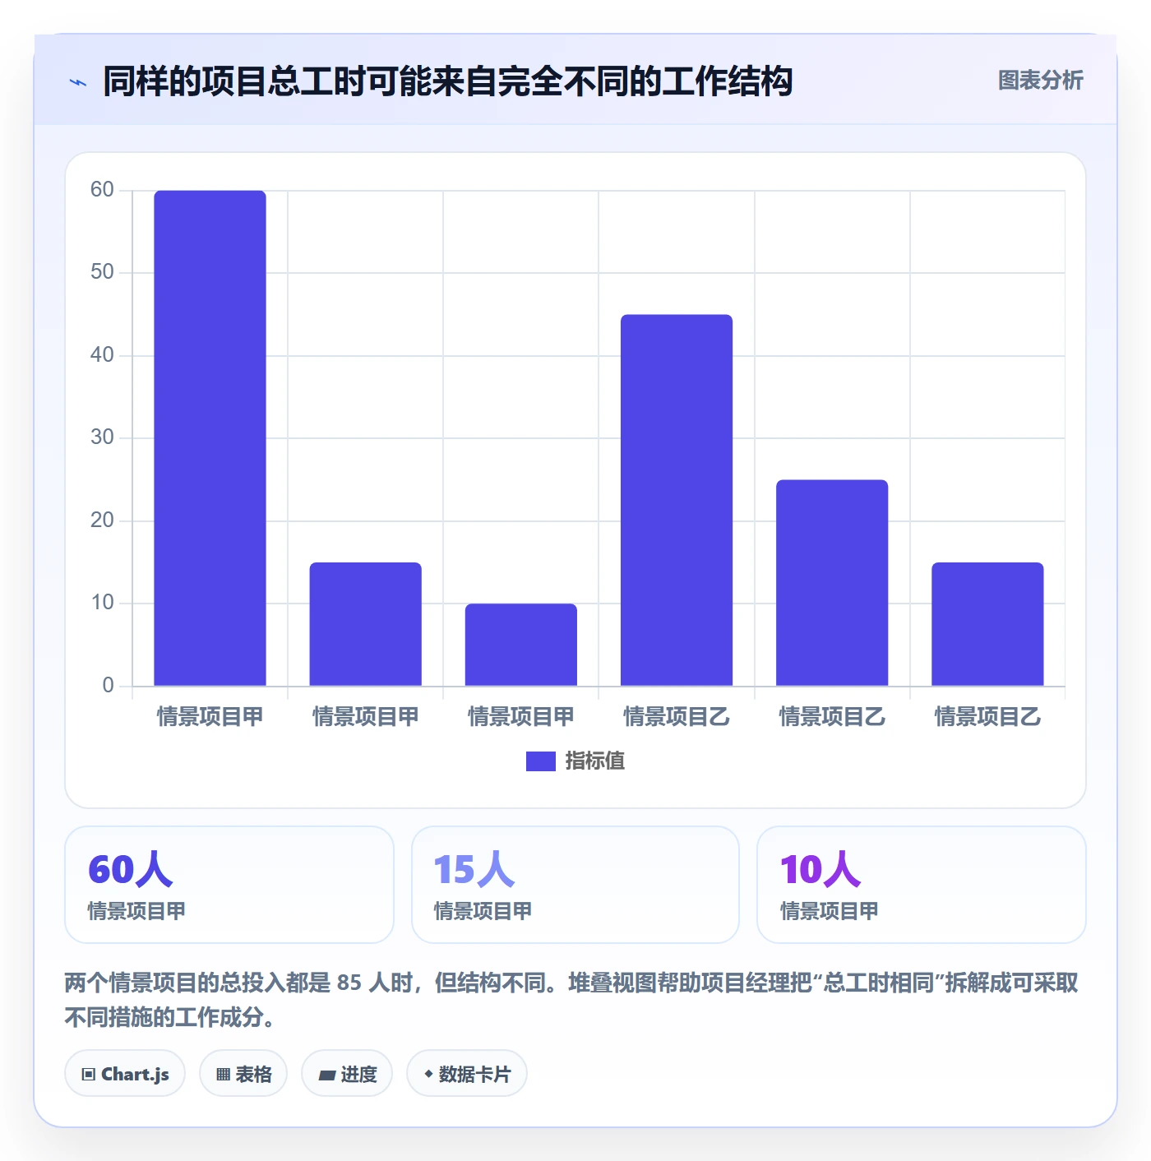This screenshot has height=1161, width=1151.
Task: Click the y-axis label 30
Action: point(102,437)
